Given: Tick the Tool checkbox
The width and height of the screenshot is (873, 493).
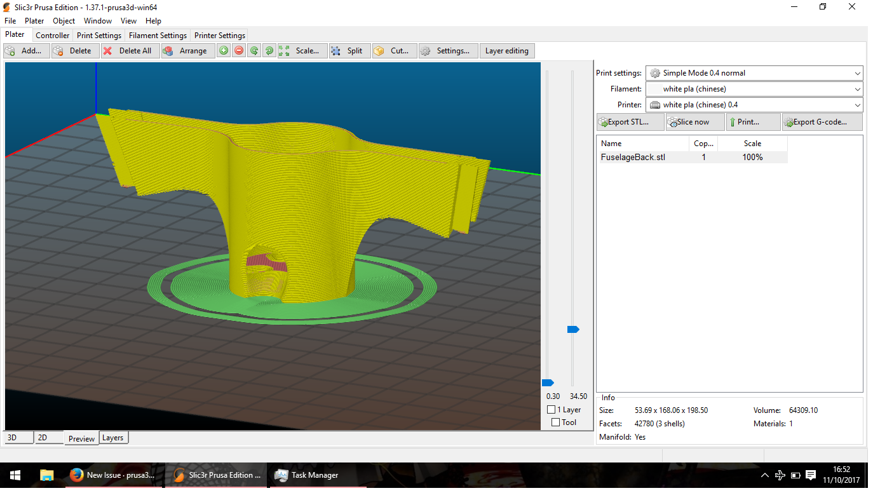Looking at the screenshot, I should (556, 422).
